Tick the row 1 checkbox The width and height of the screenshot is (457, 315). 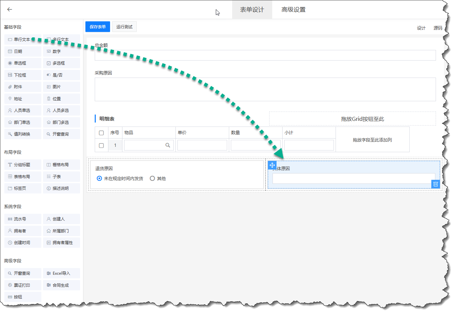point(101,146)
